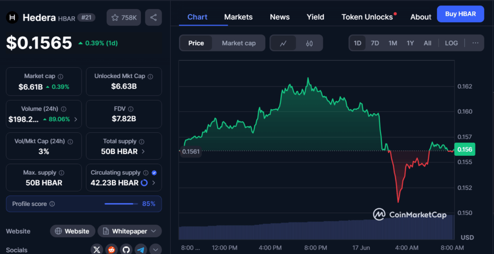Click the 42.23B HBAR value
This screenshot has height=254, width=494.
114,183
